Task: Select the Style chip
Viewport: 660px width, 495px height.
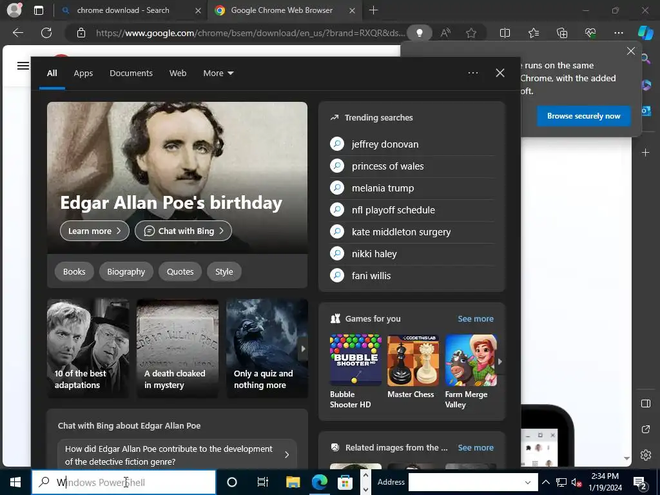Action: [224, 271]
